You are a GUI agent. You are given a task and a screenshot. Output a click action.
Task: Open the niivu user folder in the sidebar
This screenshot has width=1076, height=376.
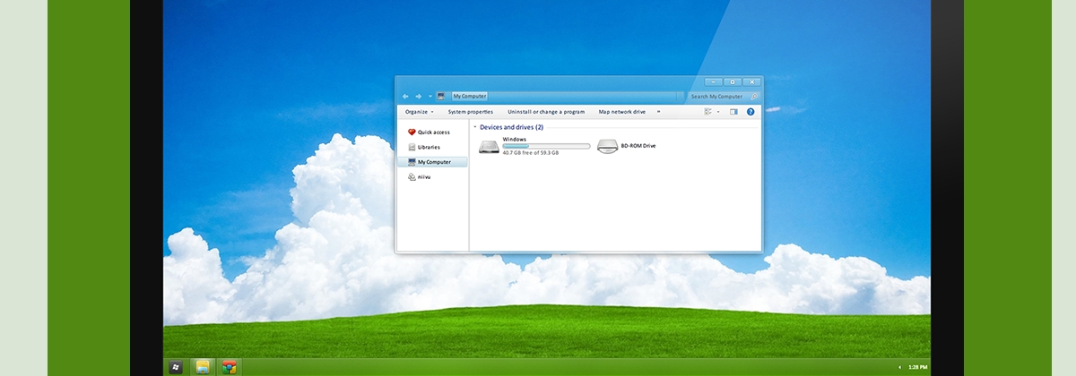[x=432, y=177]
